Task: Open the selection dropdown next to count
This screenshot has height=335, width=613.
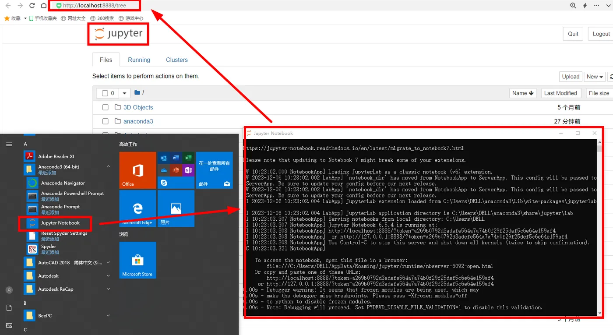Action: 125,93
